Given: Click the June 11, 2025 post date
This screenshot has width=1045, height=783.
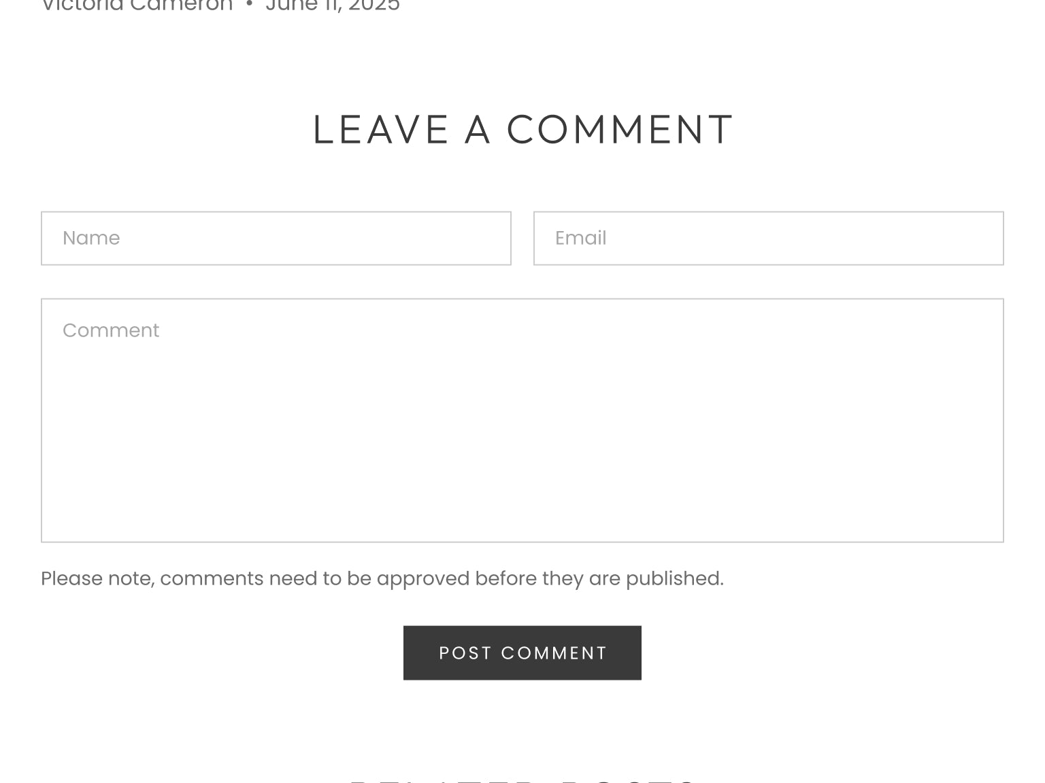Looking at the screenshot, I should pyautogui.click(x=332, y=5).
